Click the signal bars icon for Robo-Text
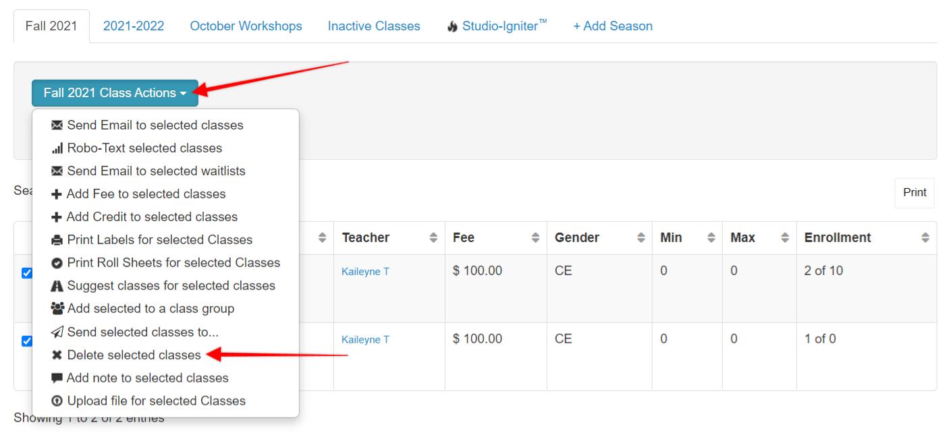The width and height of the screenshot is (949, 433). click(57, 148)
